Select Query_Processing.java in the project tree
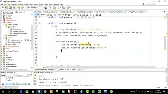 [x=20, y=33]
